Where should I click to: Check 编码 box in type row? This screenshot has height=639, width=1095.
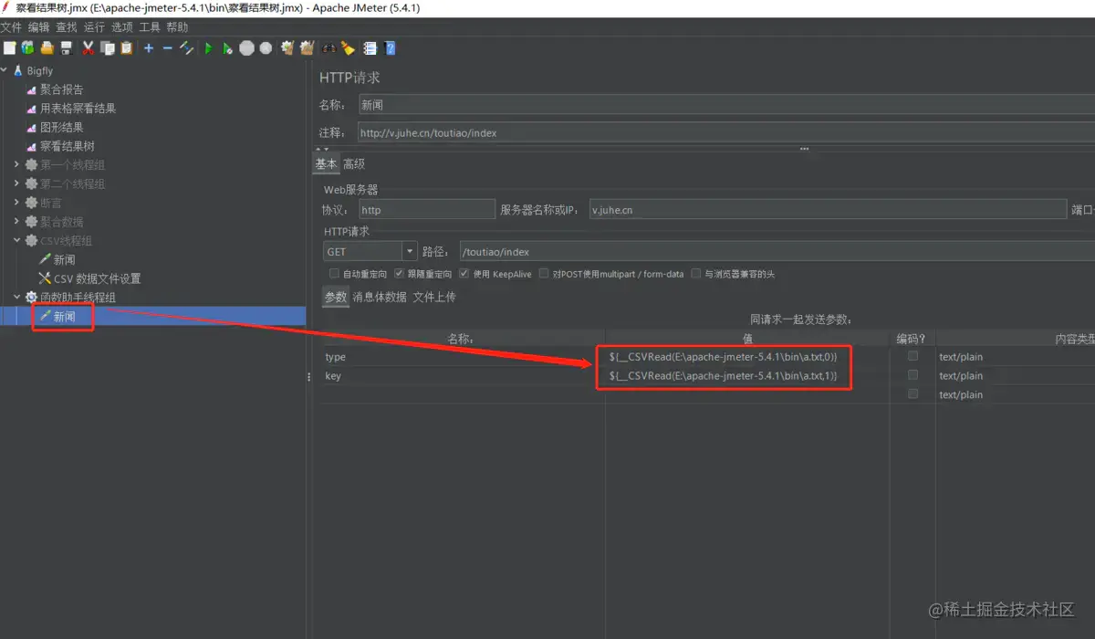[912, 356]
